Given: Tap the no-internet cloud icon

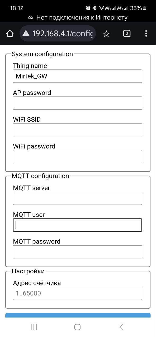Looking at the screenshot, I should point(31,18).
